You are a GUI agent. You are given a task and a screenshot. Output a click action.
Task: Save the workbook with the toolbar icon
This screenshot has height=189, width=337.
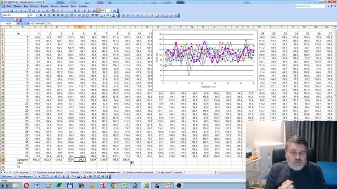pyautogui.click(x=12, y=10)
